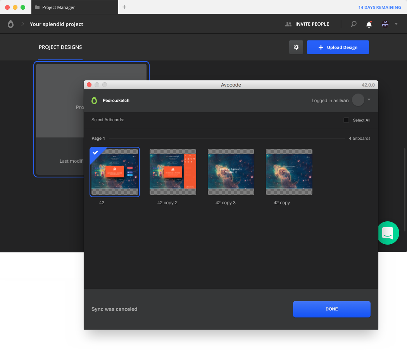The height and width of the screenshot is (351, 407).
Task: Click the DONE button
Action: tap(332, 309)
